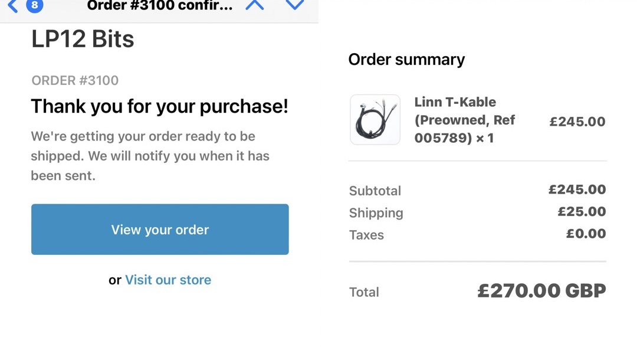637x347 pixels.
Task: Select the ORDER #3100 number text
Action: pos(75,80)
